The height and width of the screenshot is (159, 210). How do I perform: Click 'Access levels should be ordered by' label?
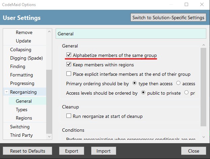pyautogui.click(x=102, y=93)
